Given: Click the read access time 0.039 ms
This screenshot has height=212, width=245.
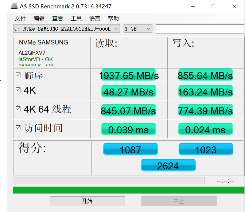Looking at the screenshot, I should pyautogui.click(x=129, y=130).
